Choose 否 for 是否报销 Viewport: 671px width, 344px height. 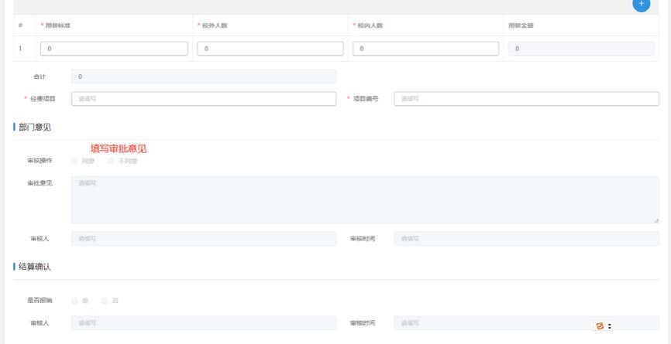(x=105, y=301)
